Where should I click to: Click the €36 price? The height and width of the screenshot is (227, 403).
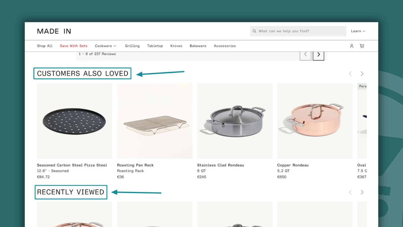(120, 177)
